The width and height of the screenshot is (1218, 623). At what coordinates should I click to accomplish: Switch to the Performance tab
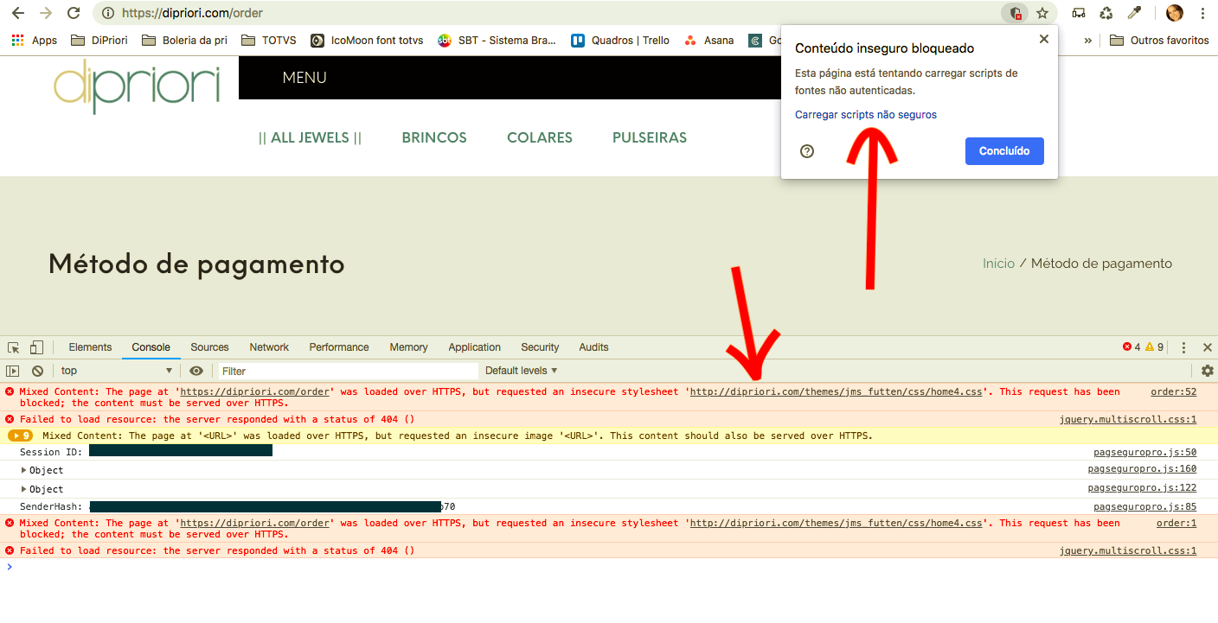coord(339,347)
